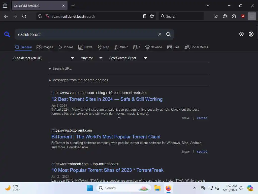
Task: Click the vpnmentor.com result URL
Action: tap(99, 93)
